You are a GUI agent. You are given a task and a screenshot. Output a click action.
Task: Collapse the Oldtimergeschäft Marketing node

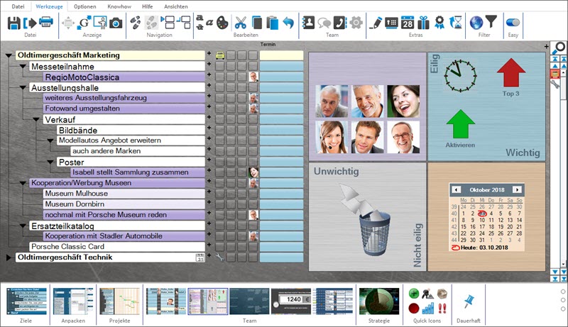click(9, 55)
